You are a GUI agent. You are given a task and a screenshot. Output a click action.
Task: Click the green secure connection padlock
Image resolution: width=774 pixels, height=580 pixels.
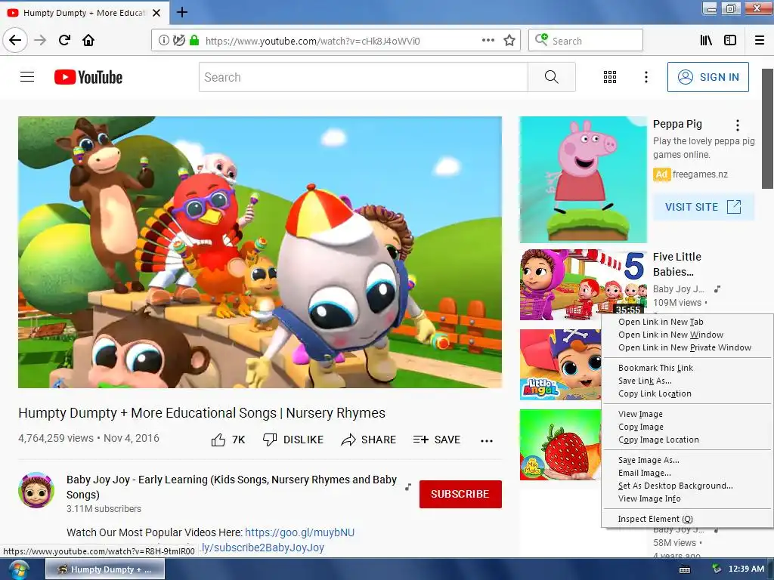[194, 41]
